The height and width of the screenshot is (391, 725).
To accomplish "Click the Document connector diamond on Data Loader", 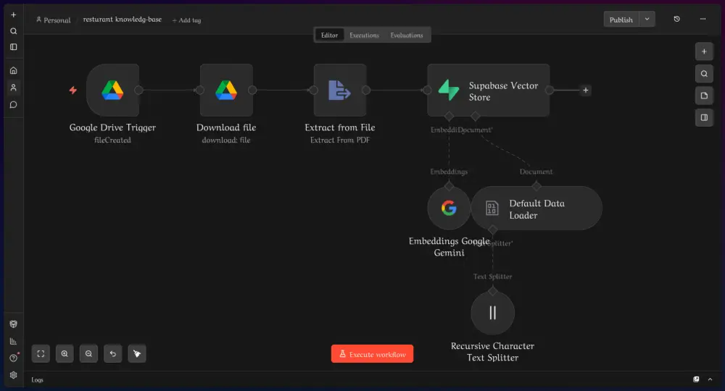I will 536,186.
